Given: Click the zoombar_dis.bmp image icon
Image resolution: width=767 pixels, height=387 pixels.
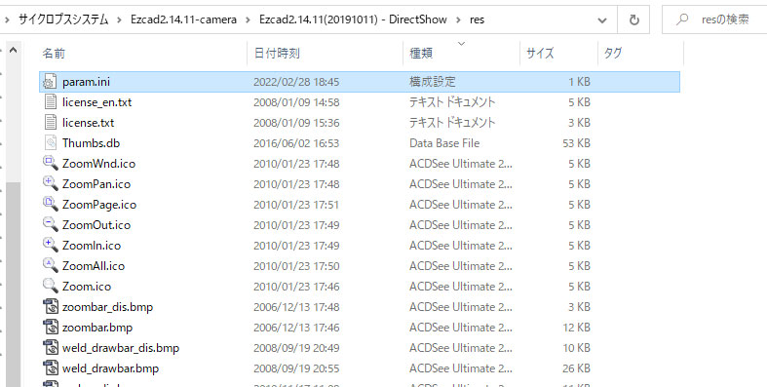Looking at the screenshot, I should pyautogui.click(x=51, y=307).
